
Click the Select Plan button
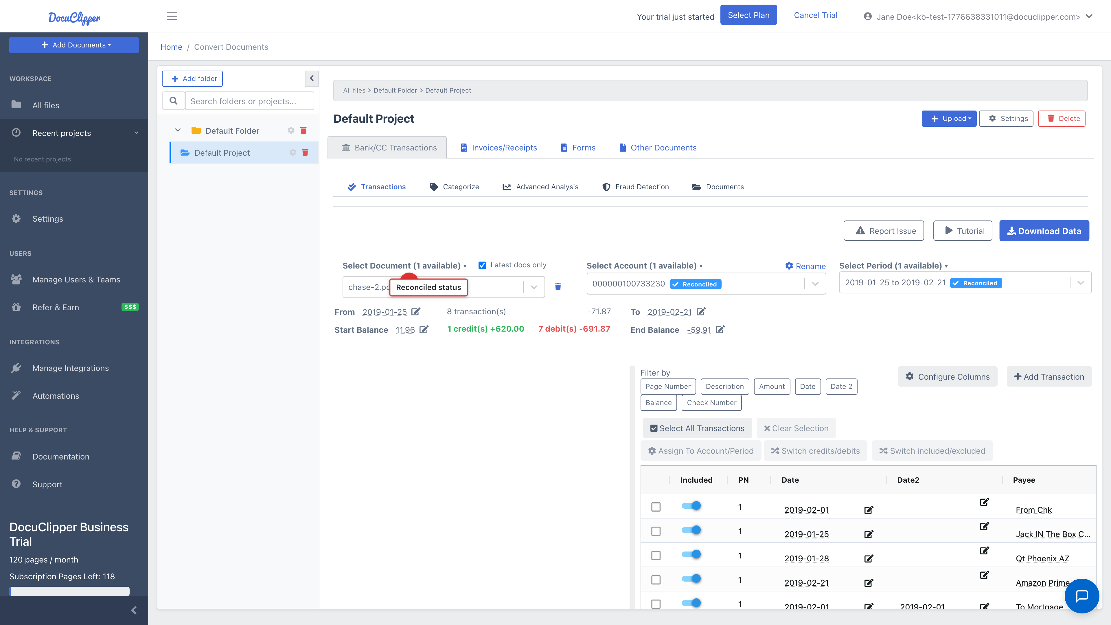[x=748, y=15]
